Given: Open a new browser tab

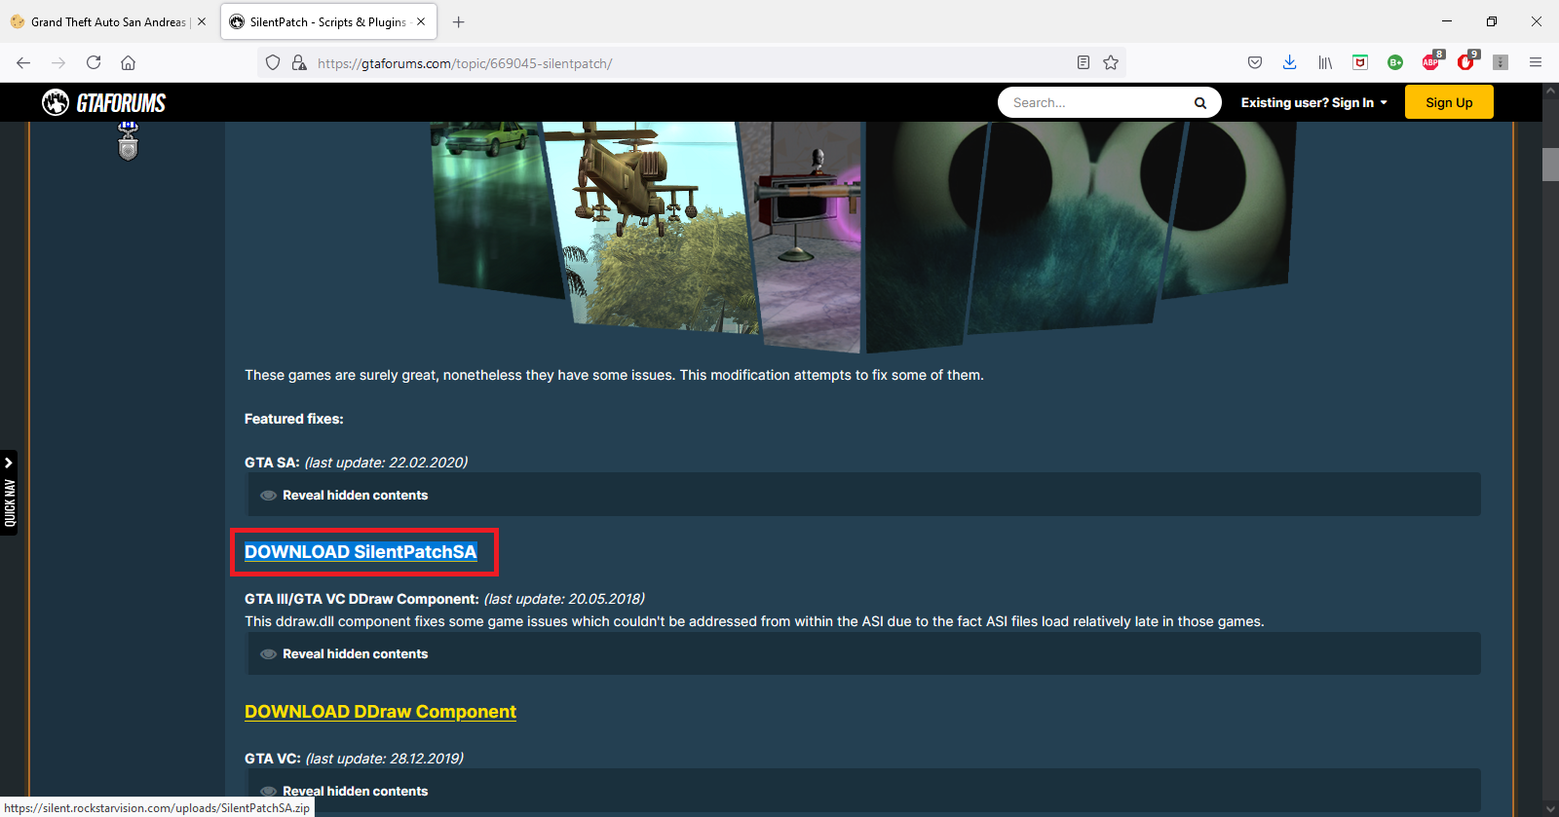Looking at the screenshot, I should tap(459, 21).
